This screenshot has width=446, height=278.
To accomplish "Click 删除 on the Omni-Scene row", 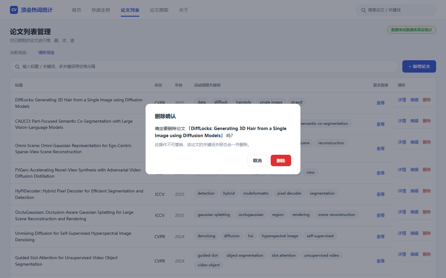I will click(x=427, y=142).
